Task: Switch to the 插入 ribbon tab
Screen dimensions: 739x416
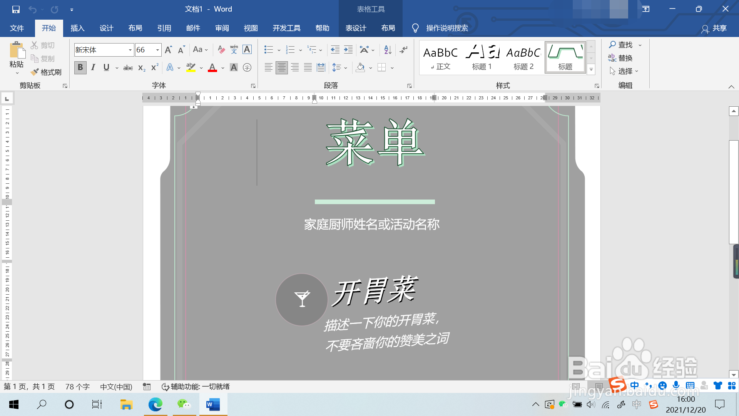Action: click(x=77, y=28)
